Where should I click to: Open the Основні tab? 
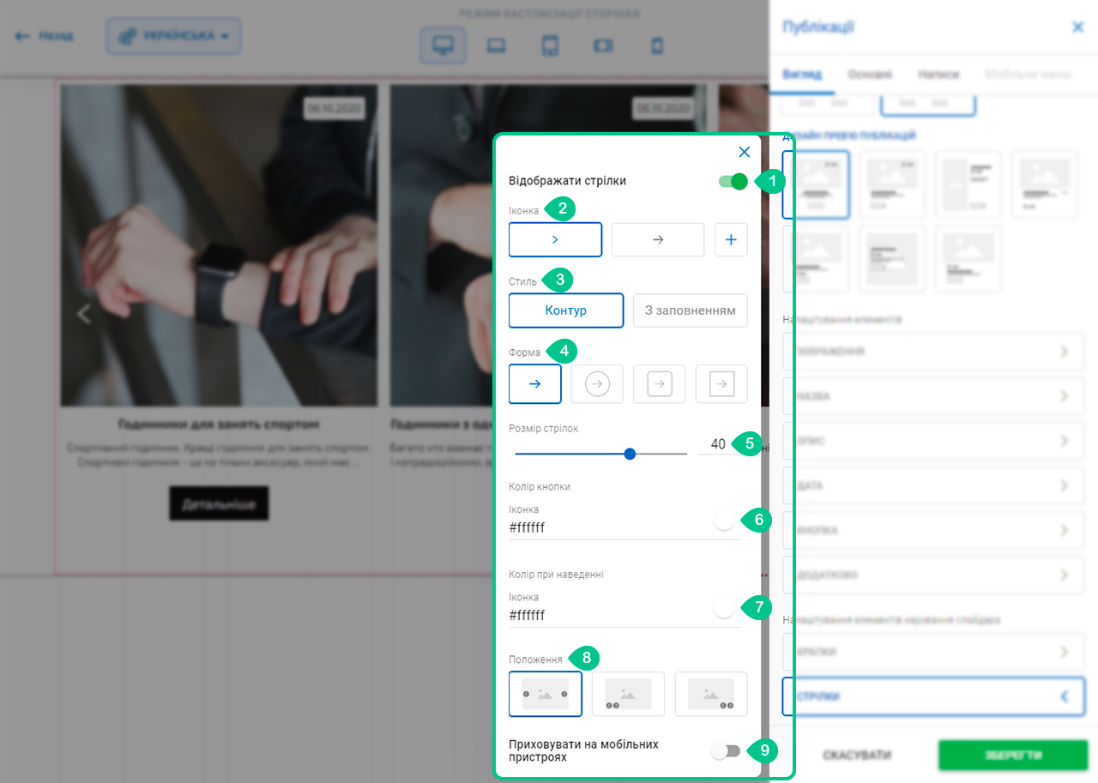point(870,75)
